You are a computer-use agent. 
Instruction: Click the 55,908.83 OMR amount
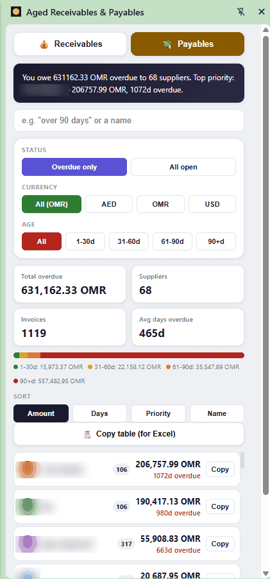click(171, 539)
